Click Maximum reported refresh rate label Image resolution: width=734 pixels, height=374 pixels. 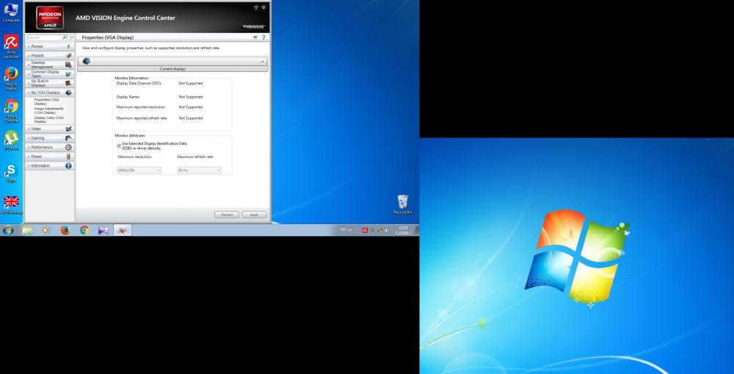tap(142, 118)
